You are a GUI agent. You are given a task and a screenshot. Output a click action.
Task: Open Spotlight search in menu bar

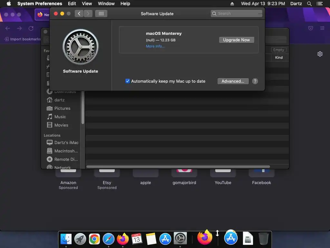click(x=309, y=4)
